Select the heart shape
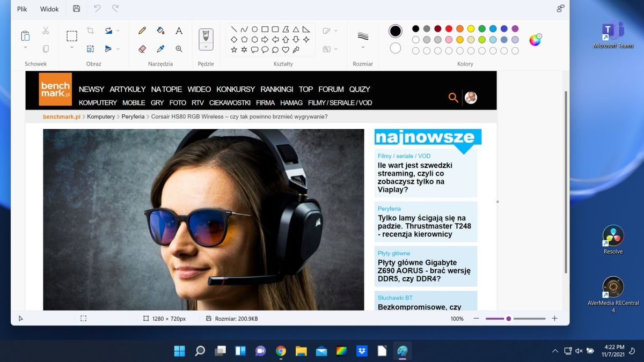This screenshot has height=362, width=644. [x=286, y=50]
